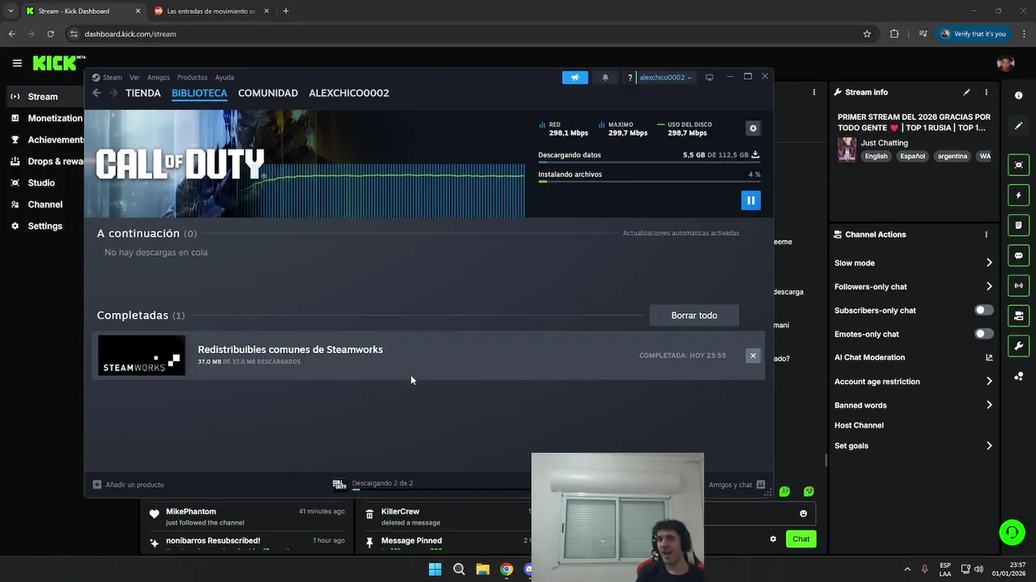Open Studio in Kick sidebar

coord(41,183)
